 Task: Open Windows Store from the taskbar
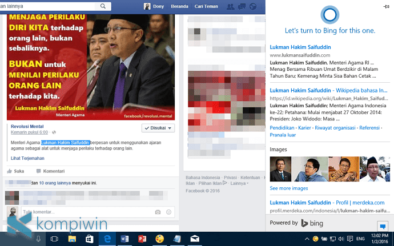tap(90, 239)
